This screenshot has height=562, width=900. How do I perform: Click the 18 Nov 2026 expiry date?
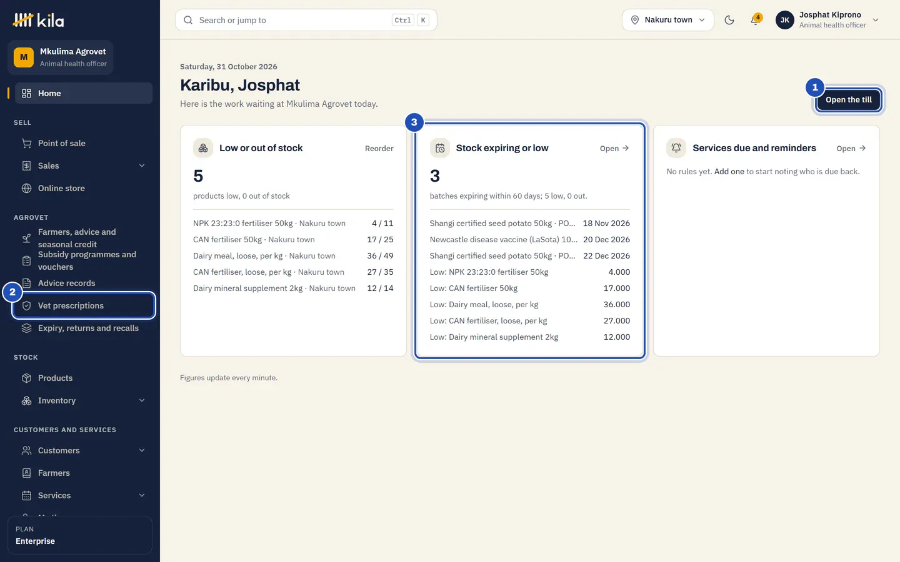point(606,224)
